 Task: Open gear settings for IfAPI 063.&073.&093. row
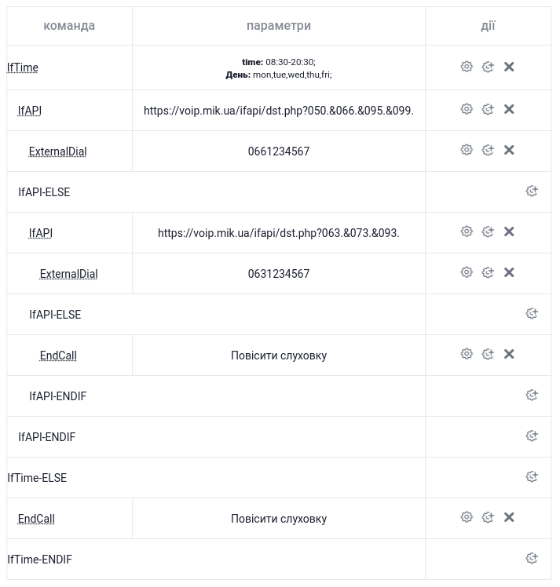[467, 232]
